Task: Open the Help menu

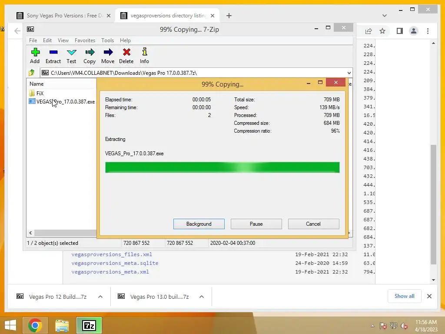Action: 125,40
